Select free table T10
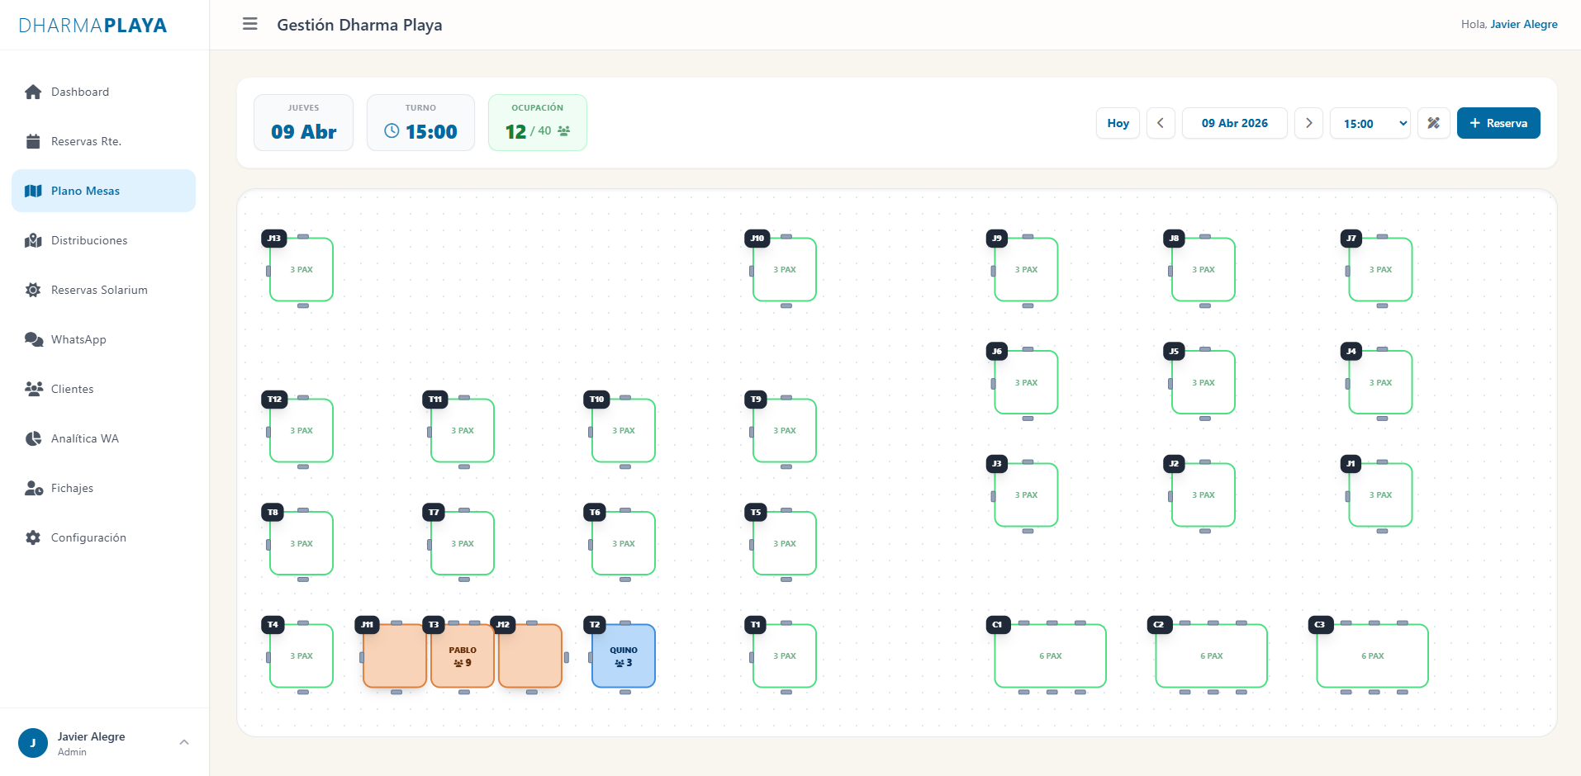Screen dimensions: 1581x776 pyautogui.click(x=624, y=431)
